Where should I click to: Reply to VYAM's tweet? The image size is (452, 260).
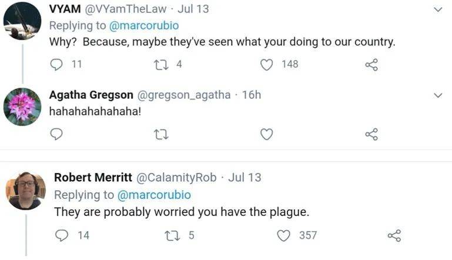click(x=56, y=64)
